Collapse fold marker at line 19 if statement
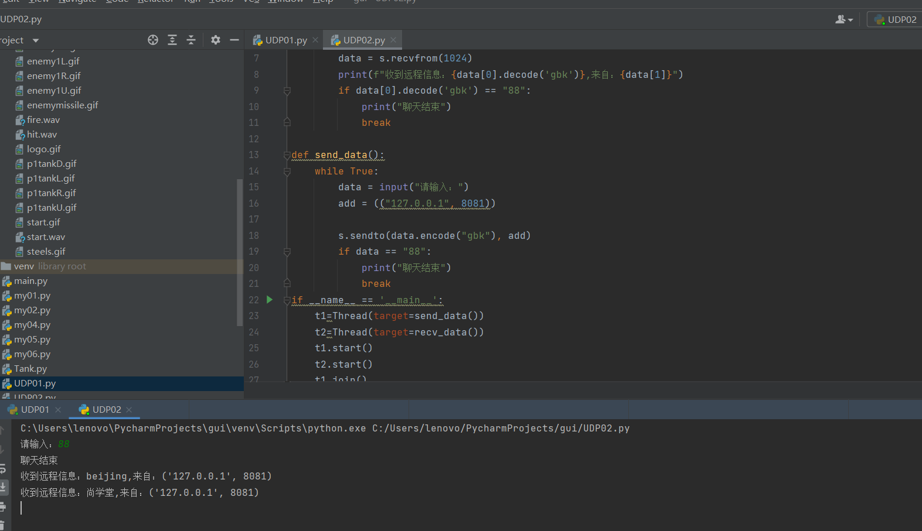Image resolution: width=922 pixels, height=531 pixels. click(x=287, y=252)
